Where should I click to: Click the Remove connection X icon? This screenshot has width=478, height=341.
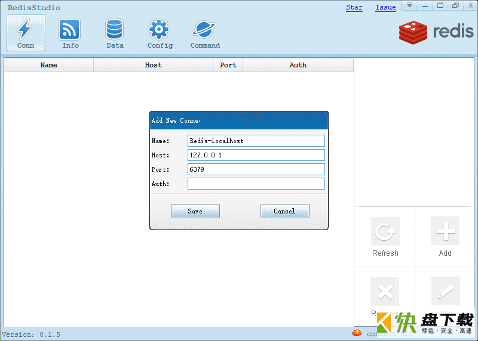(x=385, y=292)
